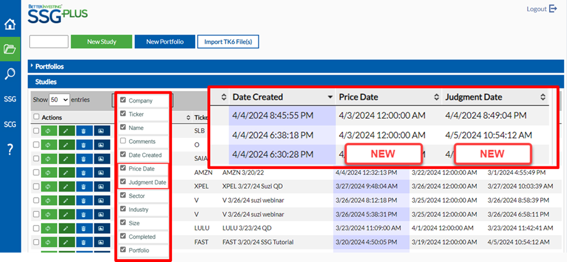
Task: Uncheck the Portfolio column checkbox
Action: 123,249
